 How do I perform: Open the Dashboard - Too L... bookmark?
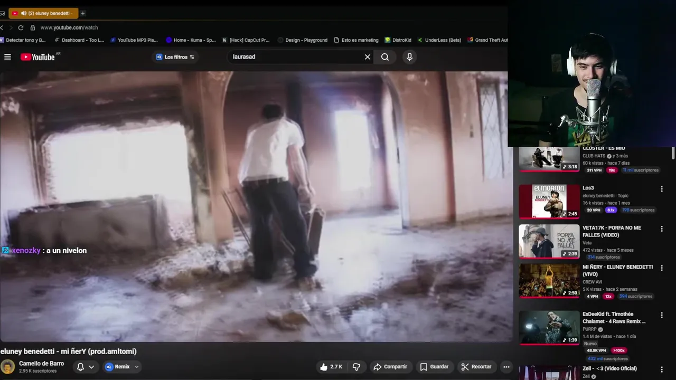(x=80, y=40)
